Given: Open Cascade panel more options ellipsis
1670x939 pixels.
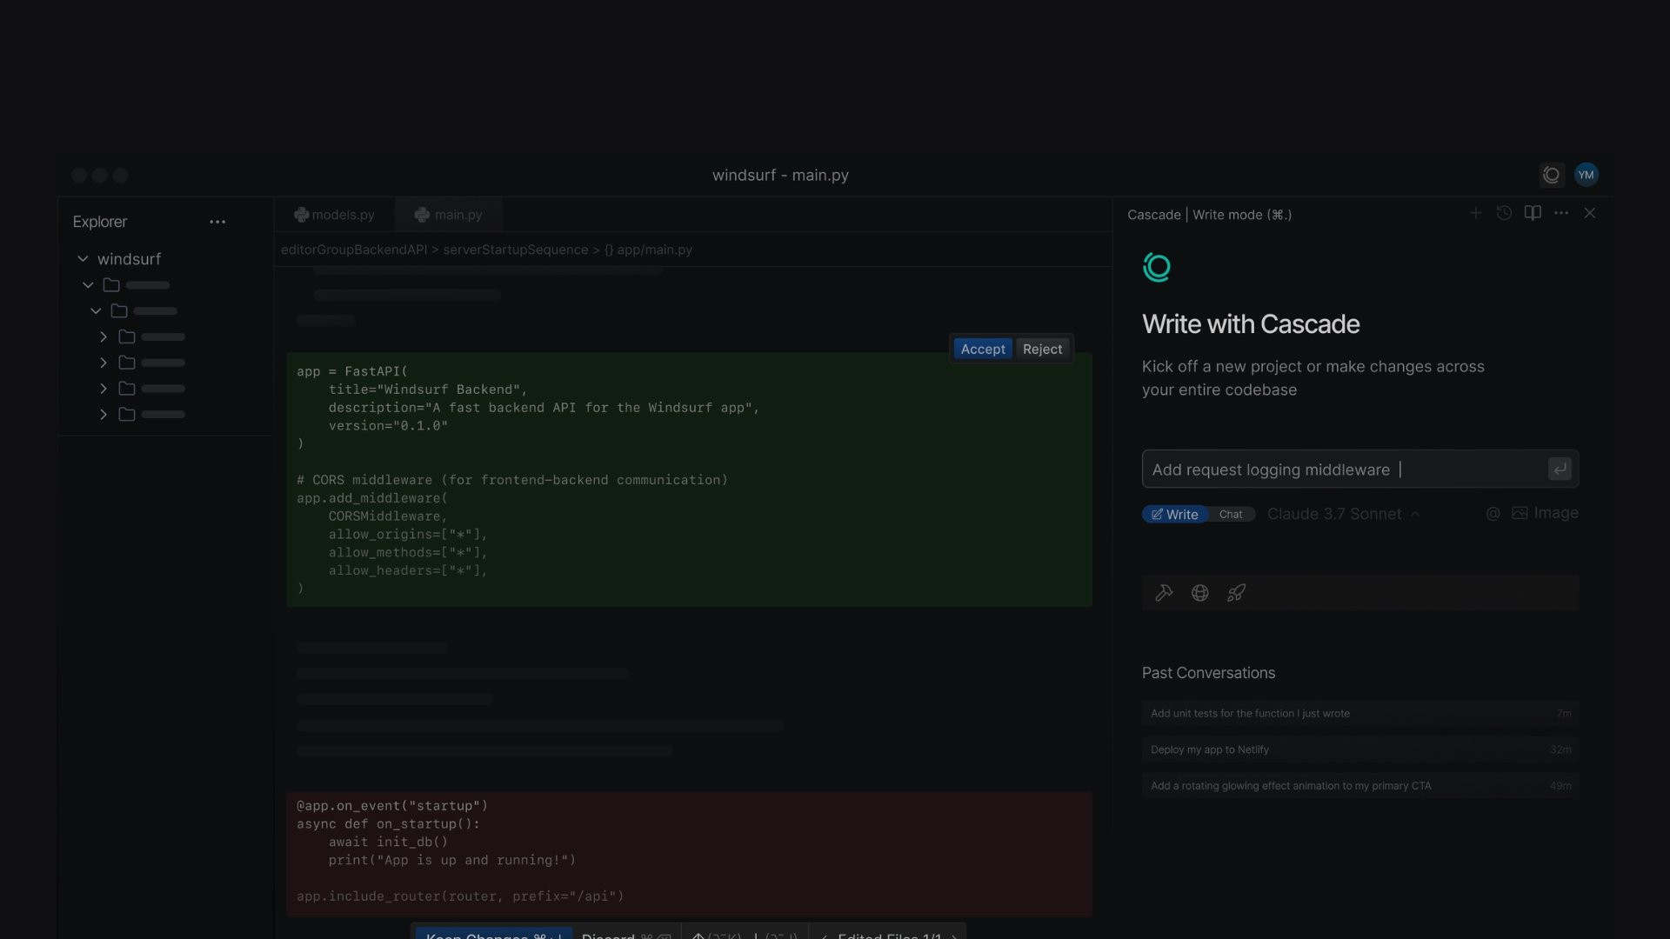Looking at the screenshot, I should point(1561,213).
